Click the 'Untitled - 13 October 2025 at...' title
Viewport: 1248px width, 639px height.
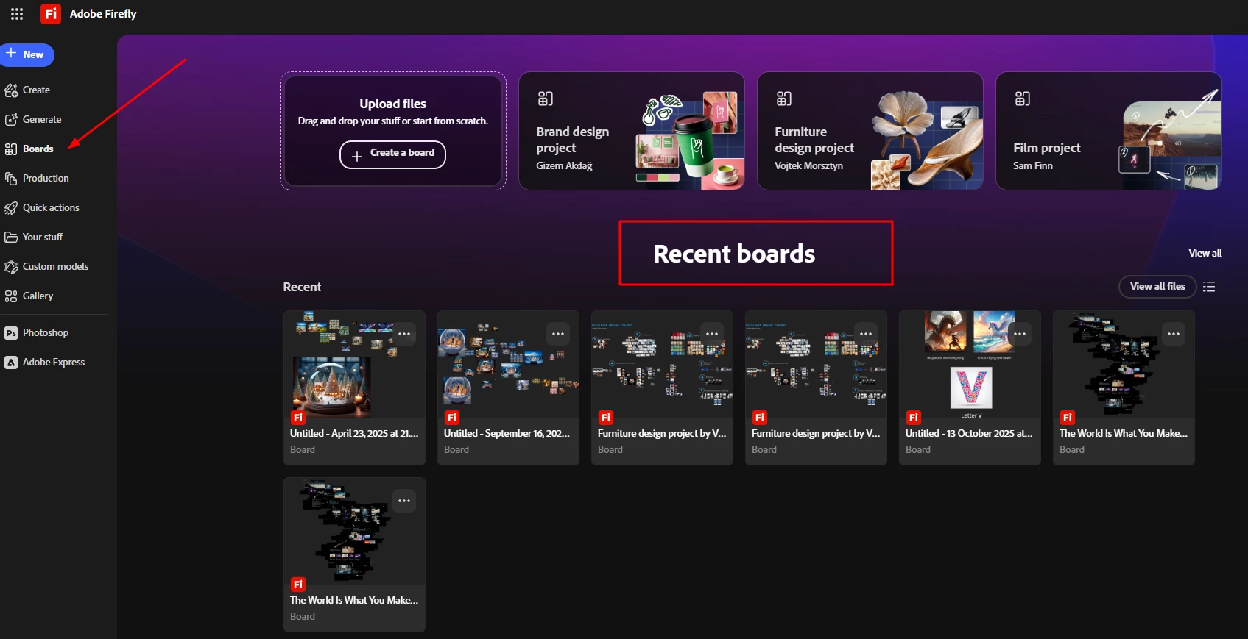point(969,434)
